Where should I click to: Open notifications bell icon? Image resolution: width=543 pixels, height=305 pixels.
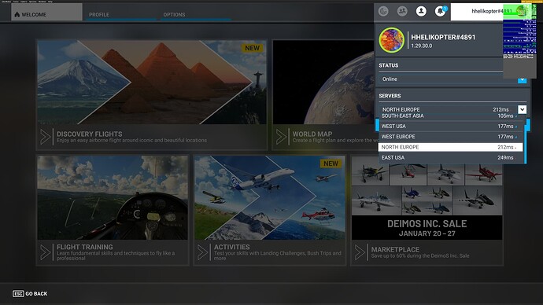pos(440,12)
